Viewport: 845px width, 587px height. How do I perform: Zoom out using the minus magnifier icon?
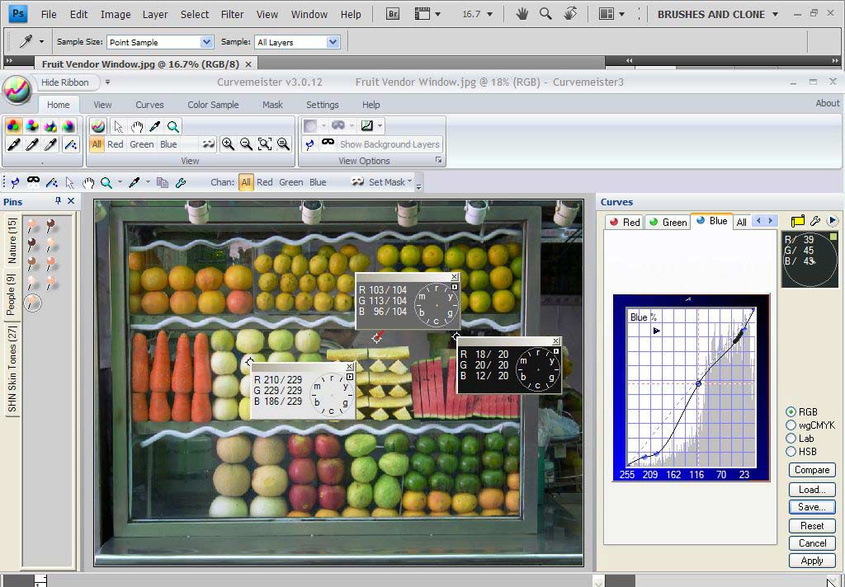pos(246,143)
